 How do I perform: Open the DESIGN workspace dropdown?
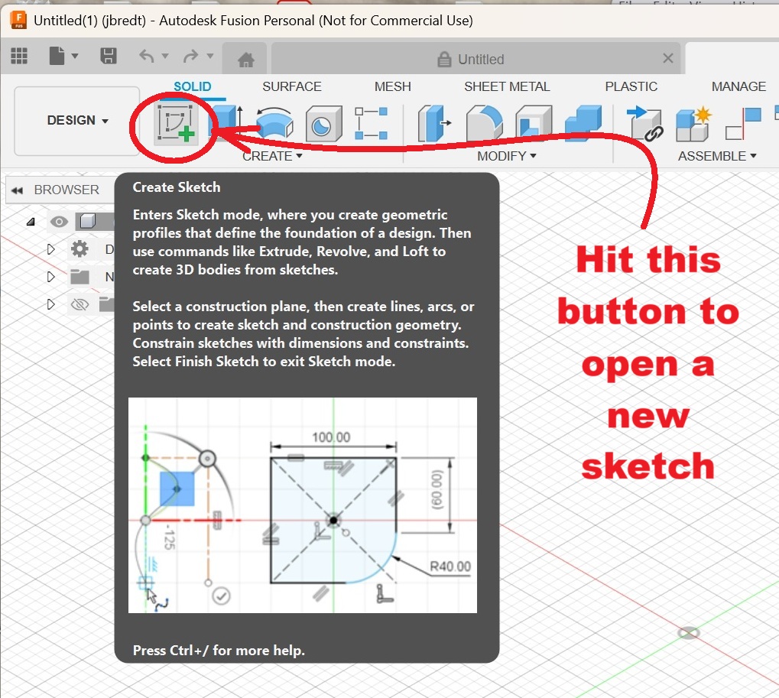[x=77, y=121]
